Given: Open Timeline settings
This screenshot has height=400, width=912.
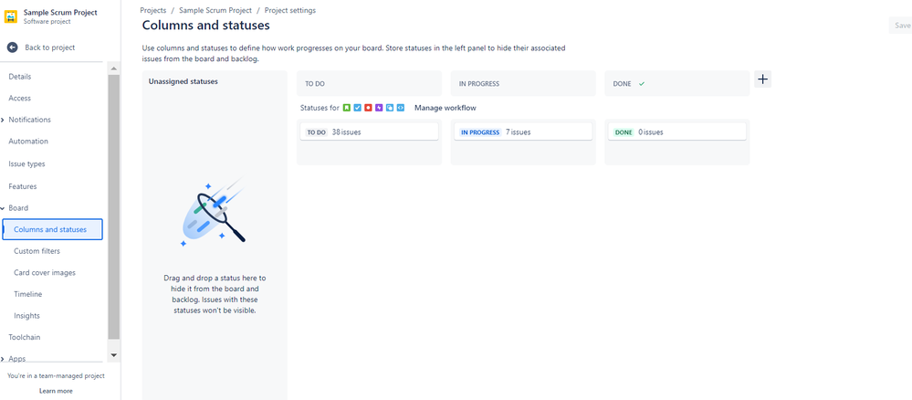Looking at the screenshot, I should point(28,294).
